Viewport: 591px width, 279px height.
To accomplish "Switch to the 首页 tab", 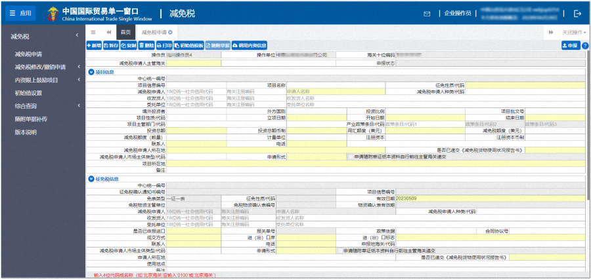I will 125,32.
